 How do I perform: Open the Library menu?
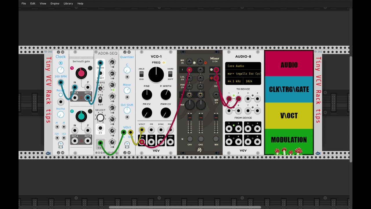tap(68, 3)
